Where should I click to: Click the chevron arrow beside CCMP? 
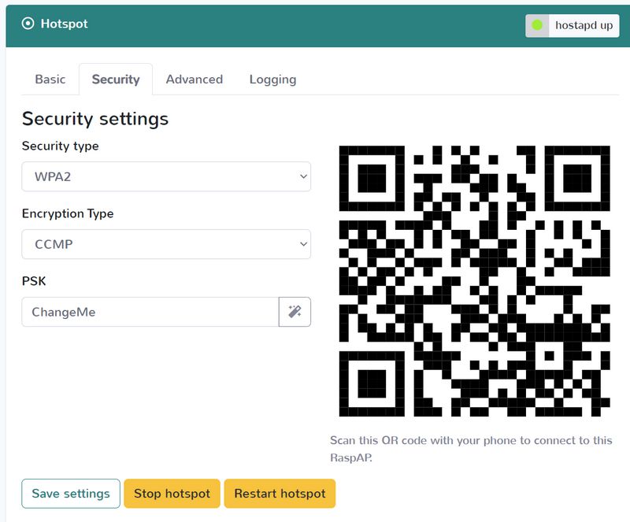303,244
